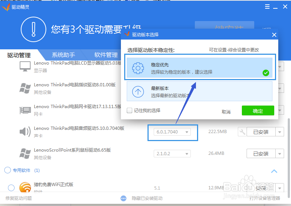Viewport: 291px width, 206px height.
Task: Expand the arrow beside 猎豹免费WiFi install button
Action: 280,188
